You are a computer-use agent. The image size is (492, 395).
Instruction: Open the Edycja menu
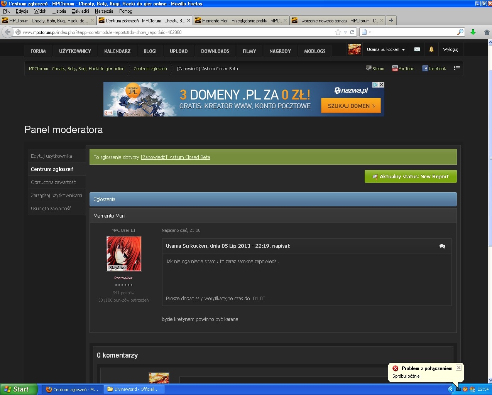[22, 11]
